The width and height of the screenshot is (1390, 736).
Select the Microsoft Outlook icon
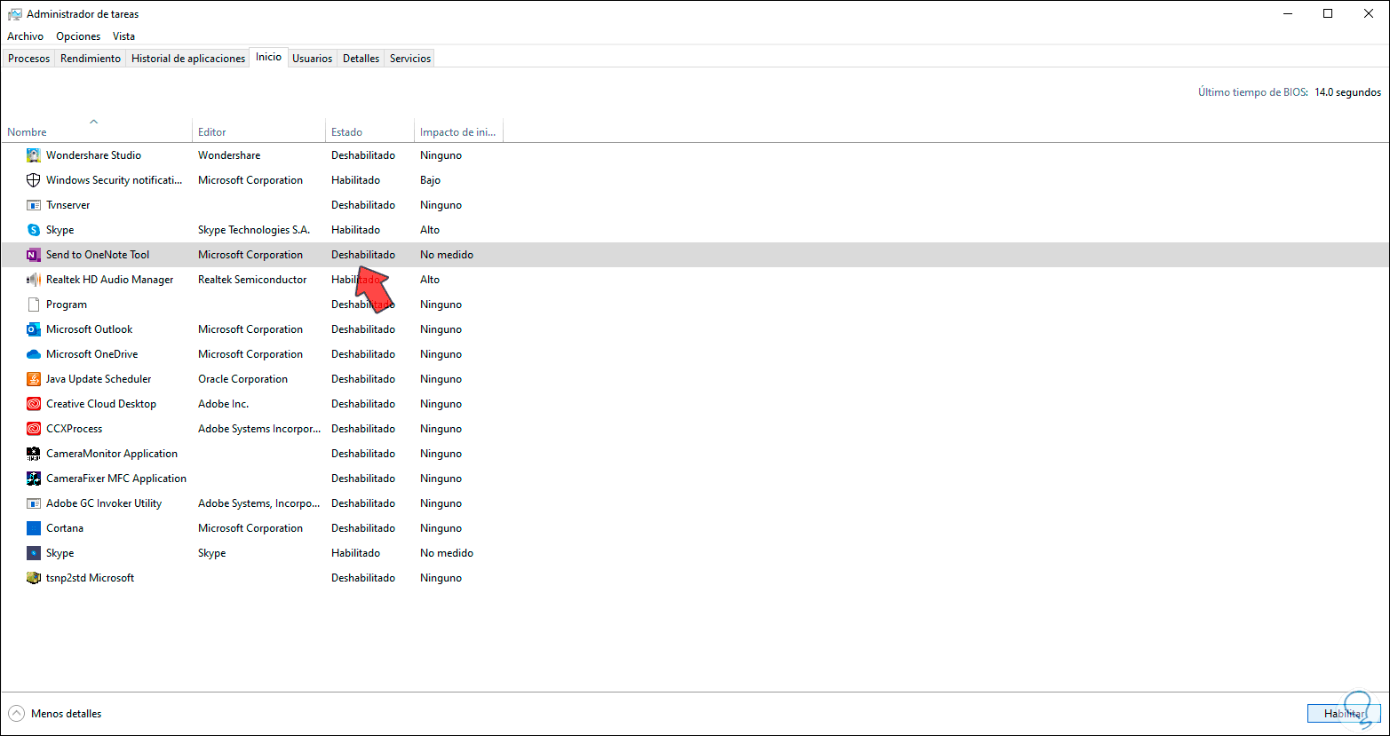(x=34, y=329)
